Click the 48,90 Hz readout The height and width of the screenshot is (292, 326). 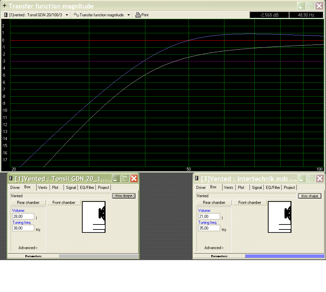[306, 15]
